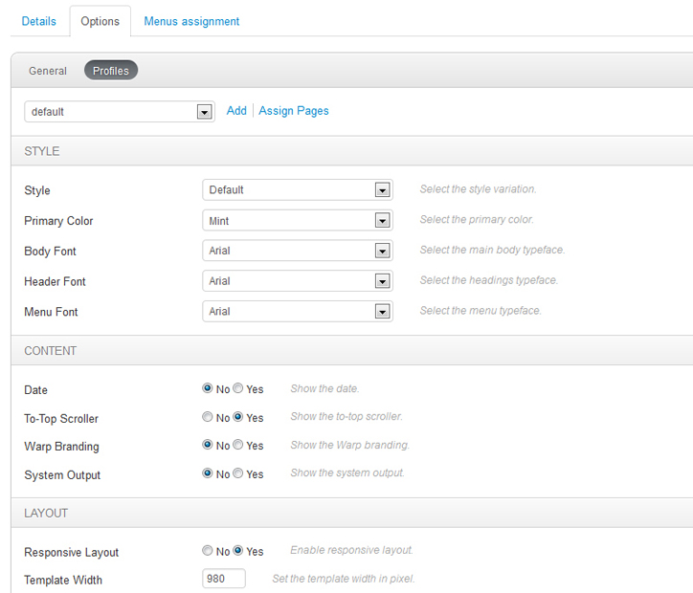Open the Style variation dropdown
Image resolution: width=693 pixels, height=593 pixels.
pyautogui.click(x=298, y=190)
